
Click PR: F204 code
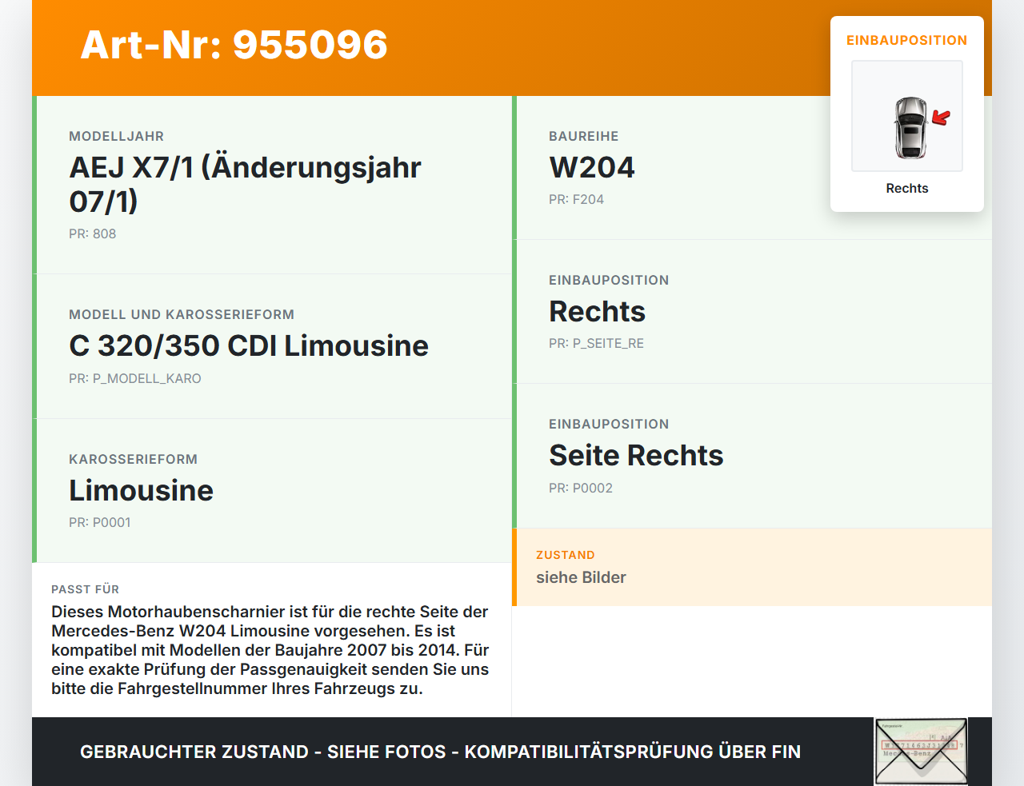coord(577,199)
